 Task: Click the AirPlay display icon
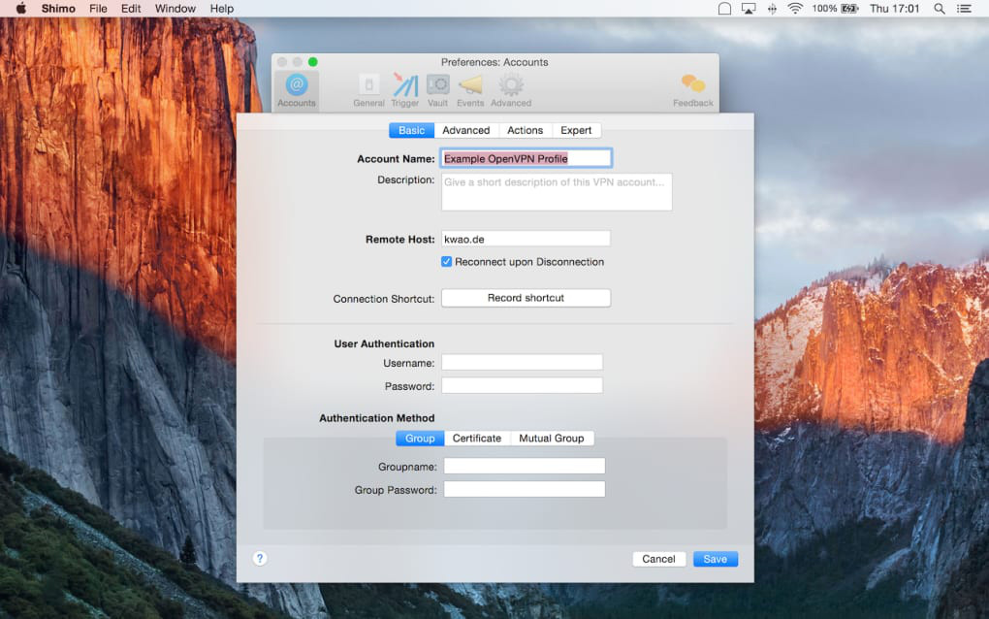pos(749,8)
